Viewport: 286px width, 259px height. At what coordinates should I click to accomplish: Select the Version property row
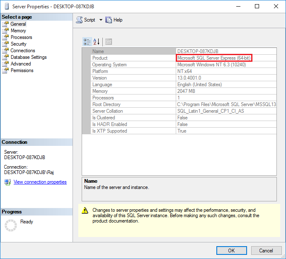tap(184, 78)
